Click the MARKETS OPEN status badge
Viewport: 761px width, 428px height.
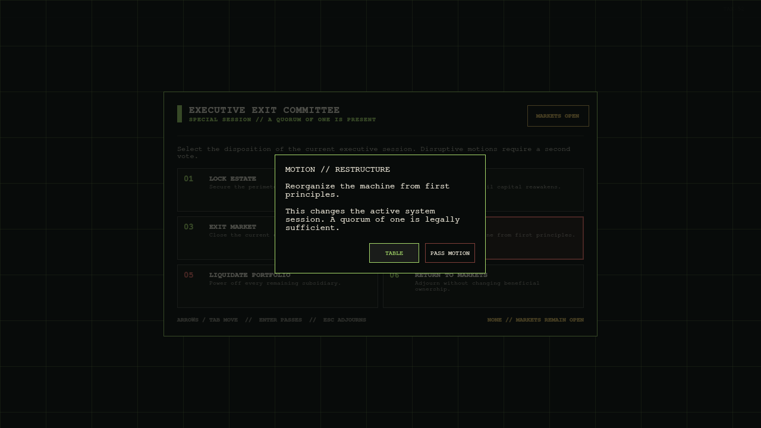coord(558,116)
